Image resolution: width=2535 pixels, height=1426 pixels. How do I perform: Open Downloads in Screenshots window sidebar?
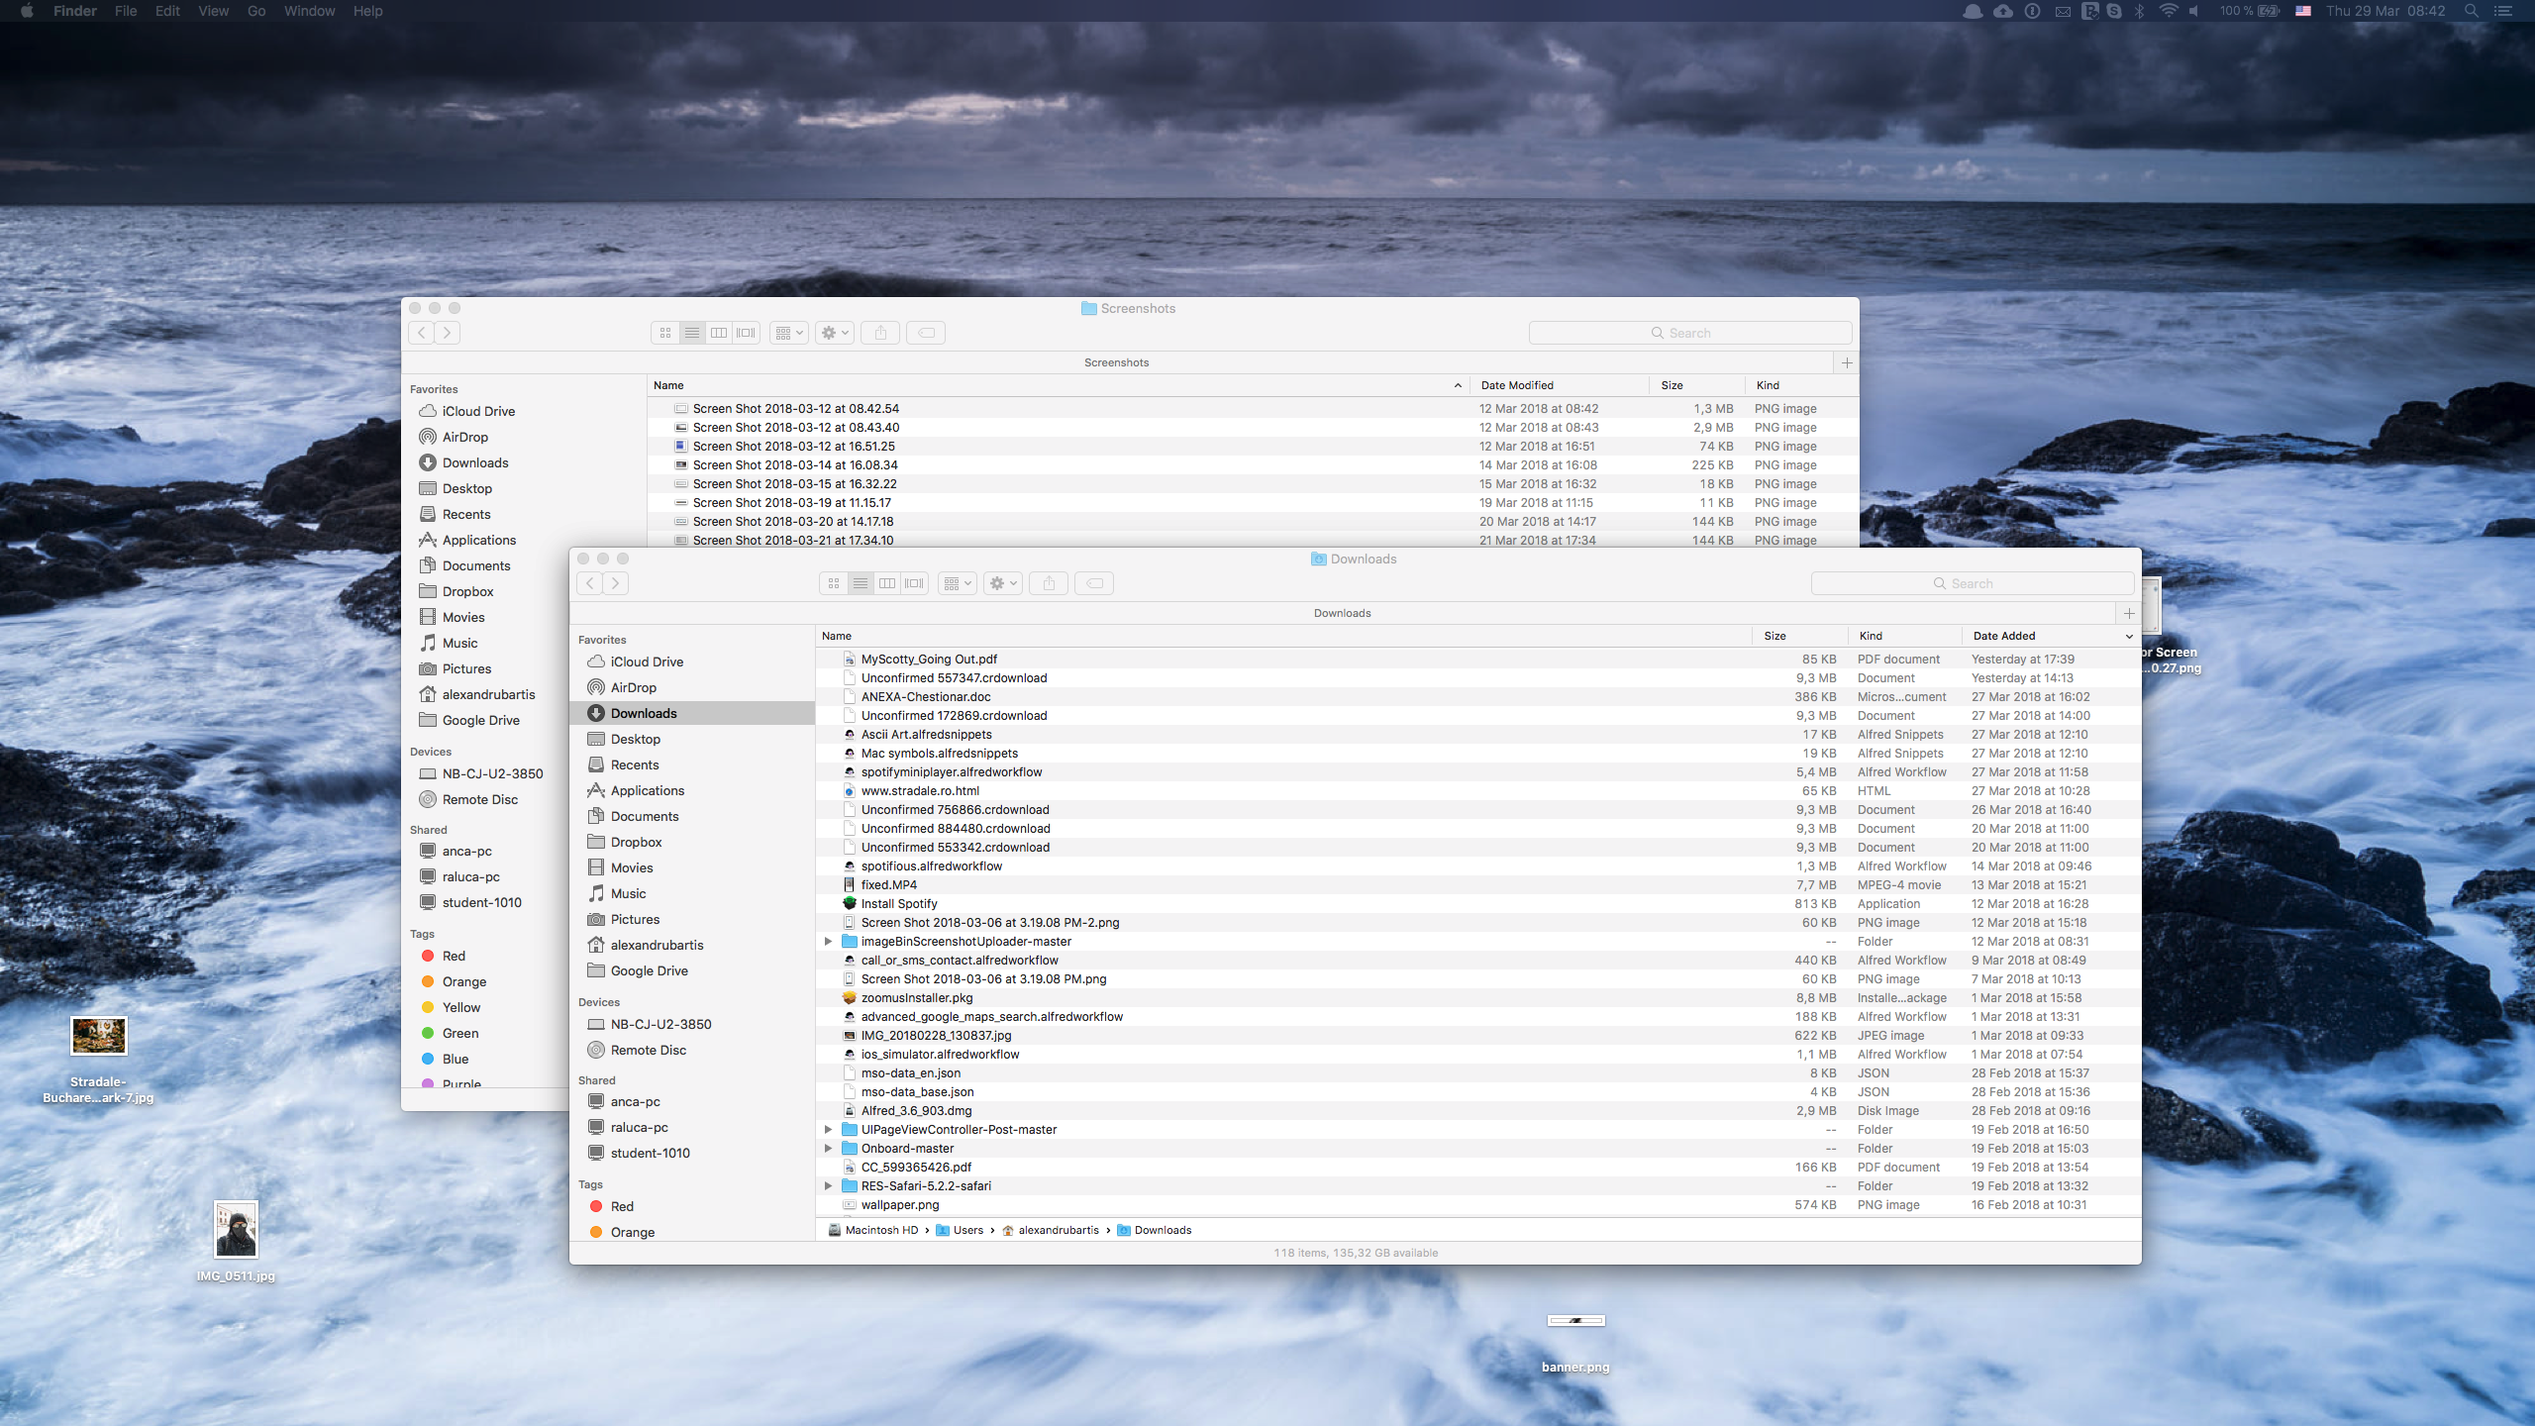(524, 462)
